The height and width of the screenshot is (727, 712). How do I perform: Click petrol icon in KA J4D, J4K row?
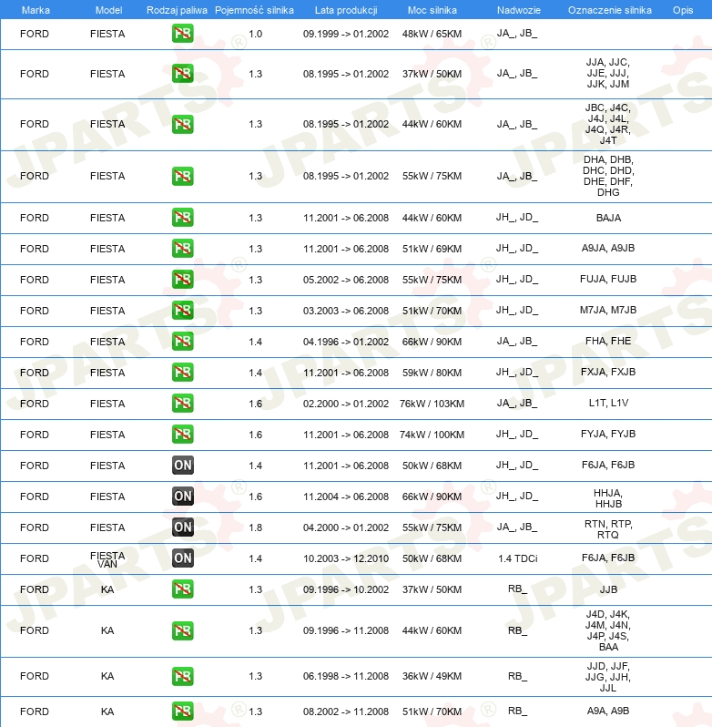tap(182, 630)
